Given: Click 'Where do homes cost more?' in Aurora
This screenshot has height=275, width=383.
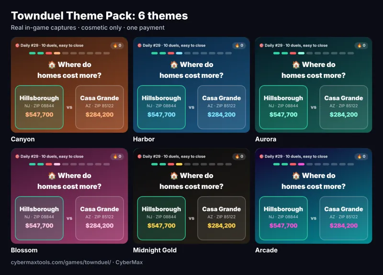Looking at the screenshot, I should (314, 70).
